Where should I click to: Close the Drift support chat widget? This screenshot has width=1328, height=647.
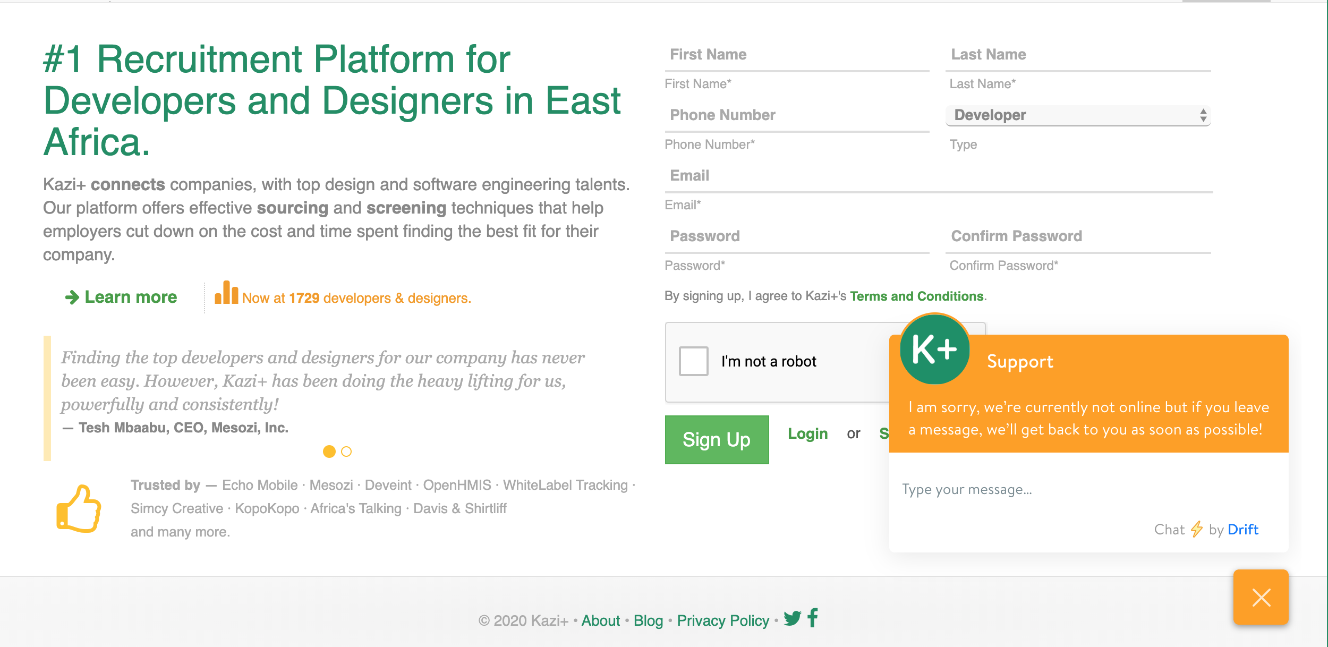pos(1261,597)
